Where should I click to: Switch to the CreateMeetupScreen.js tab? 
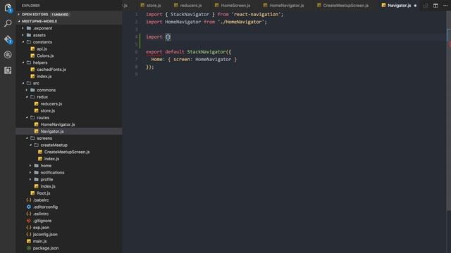coord(343,6)
